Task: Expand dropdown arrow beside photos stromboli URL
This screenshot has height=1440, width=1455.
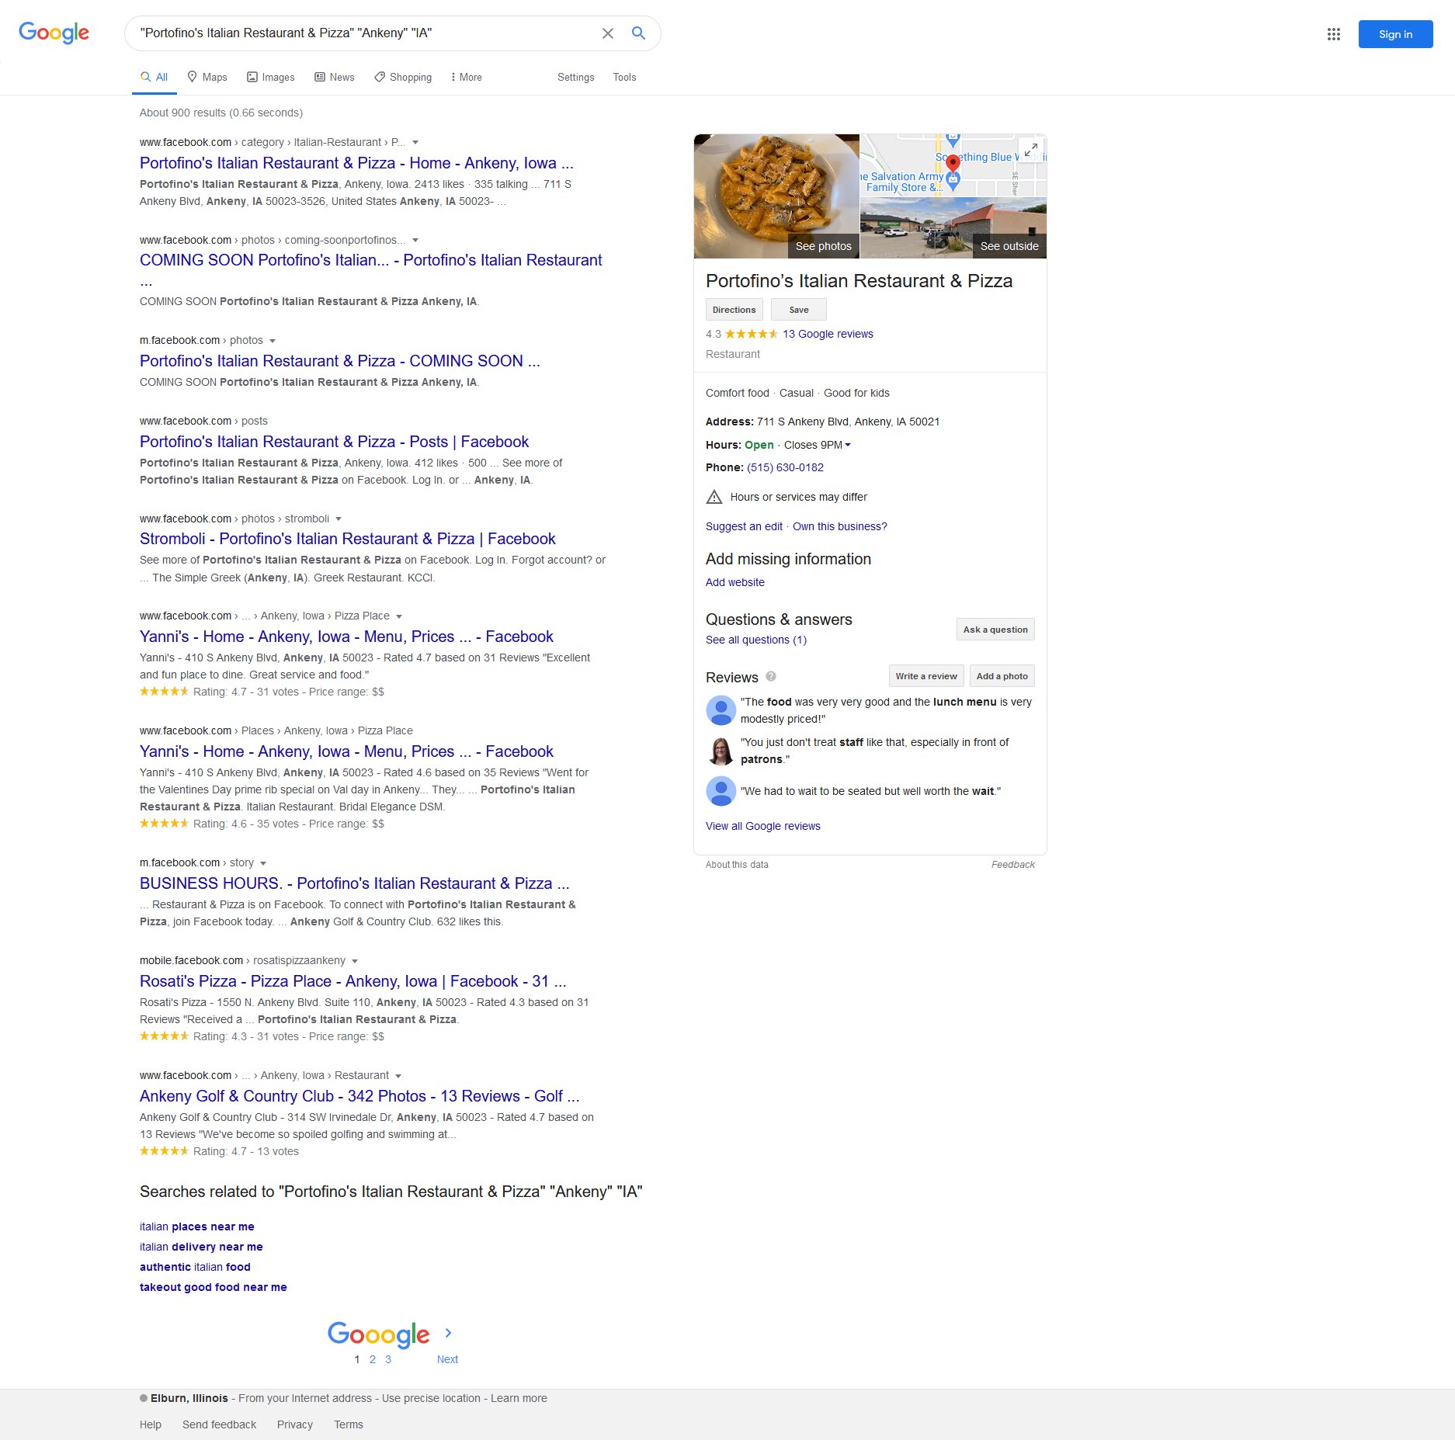Action: (339, 519)
